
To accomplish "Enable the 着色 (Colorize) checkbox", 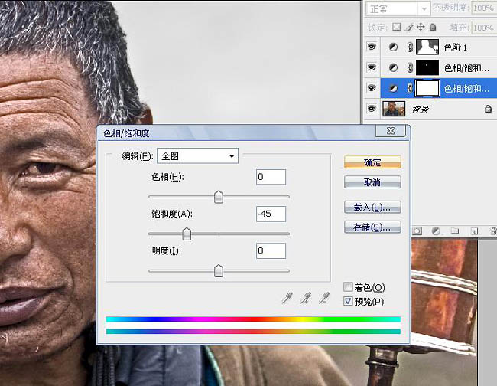I will pos(349,288).
